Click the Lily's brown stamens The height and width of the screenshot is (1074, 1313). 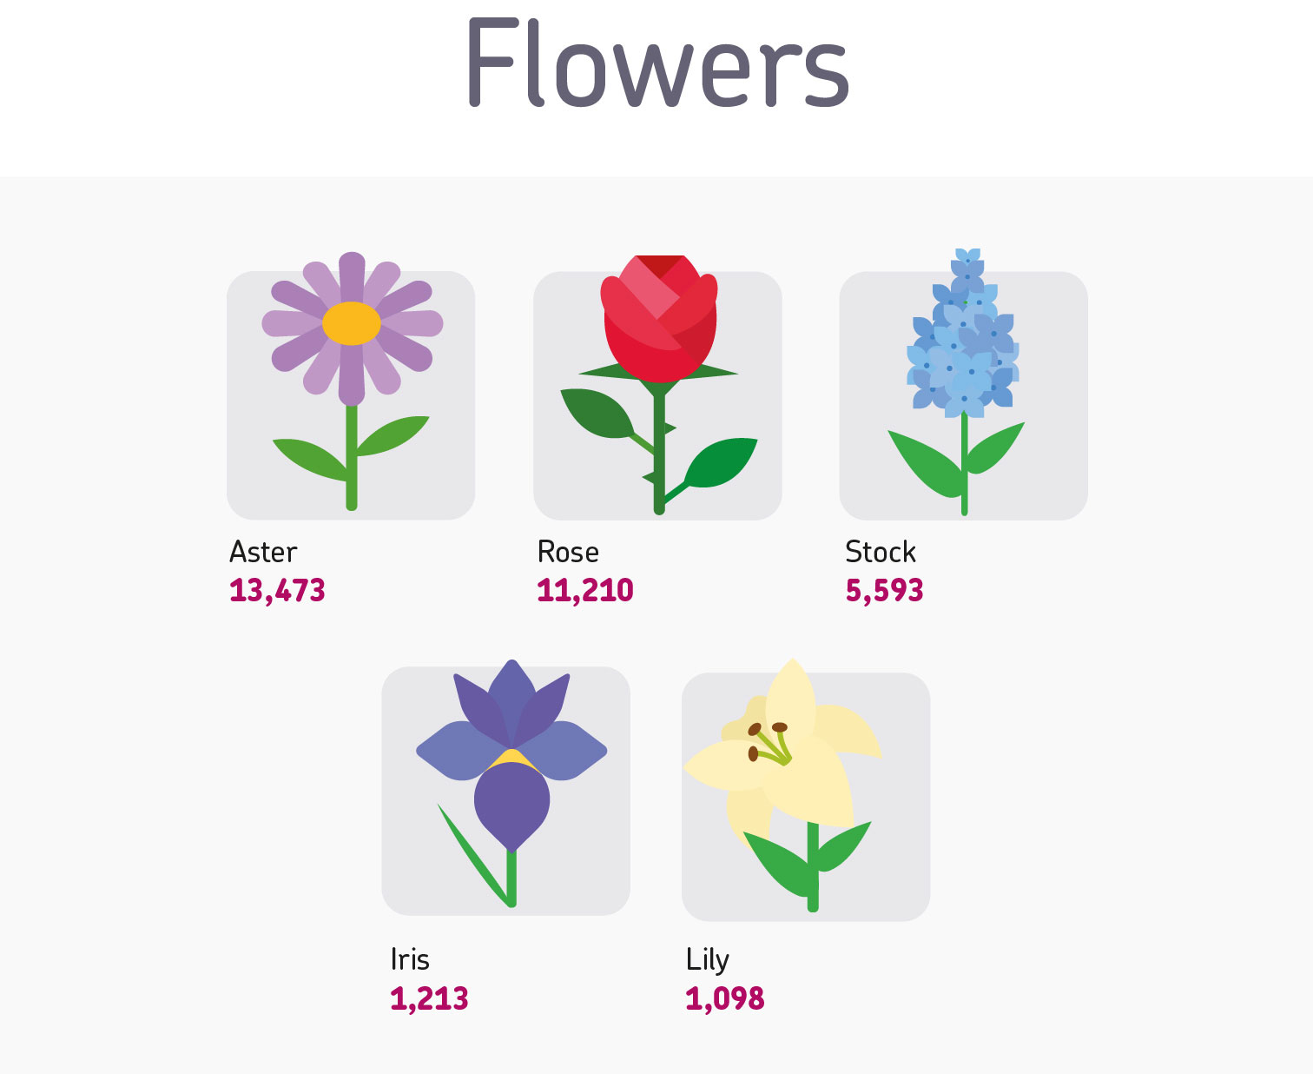[767, 740]
